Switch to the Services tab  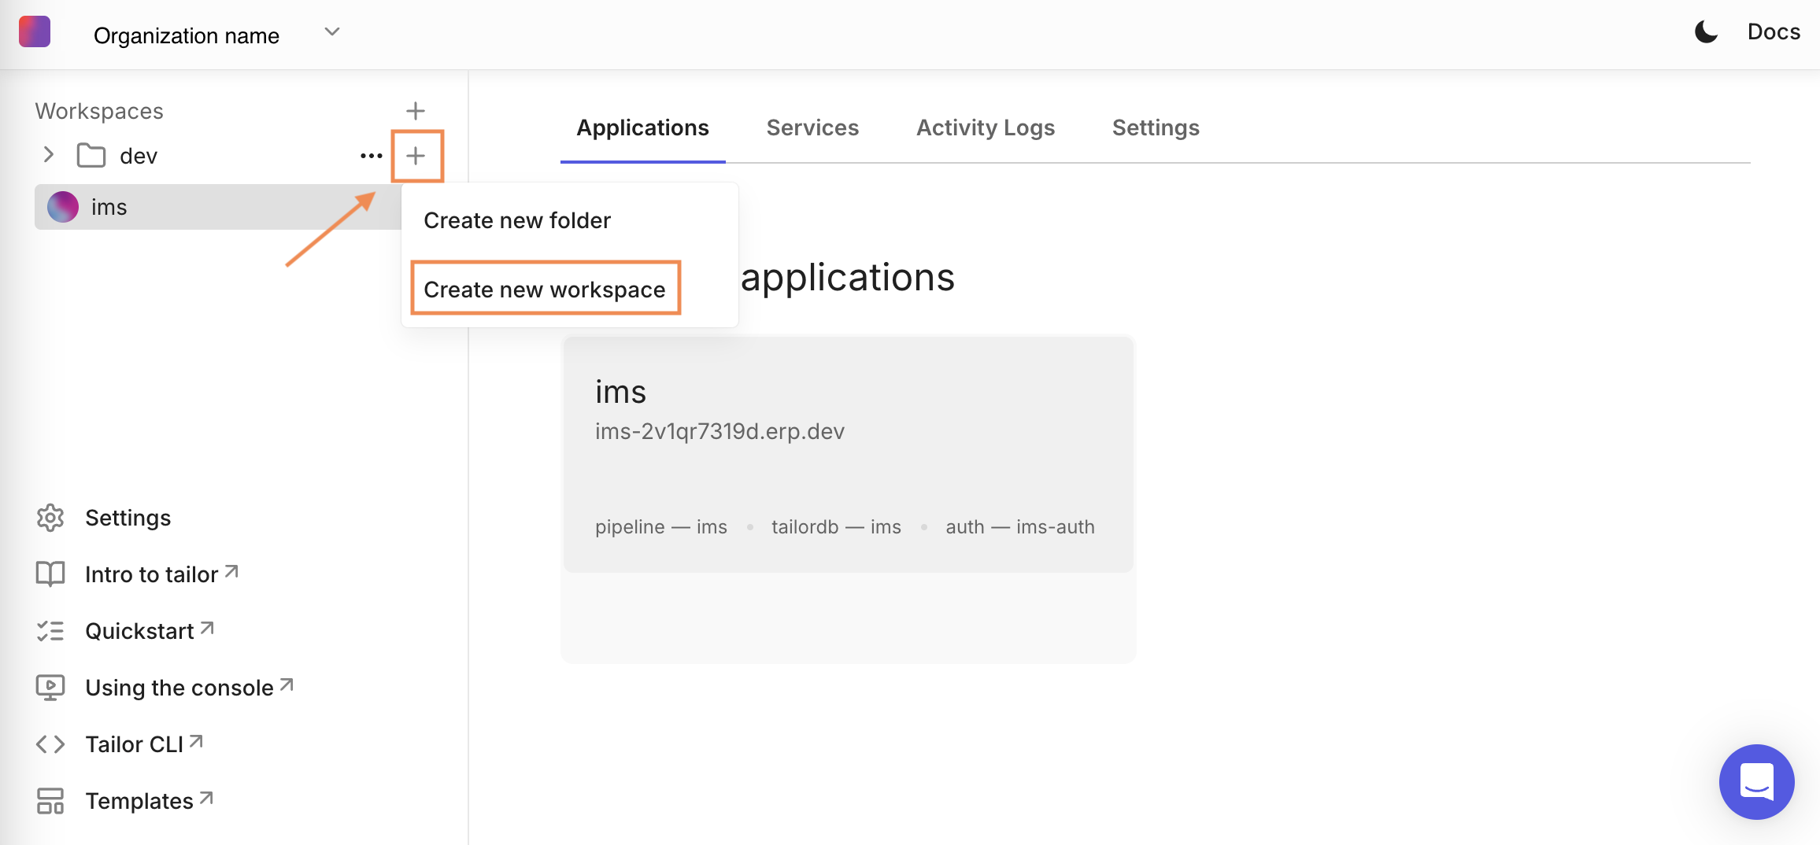pyautogui.click(x=812, y=128)
